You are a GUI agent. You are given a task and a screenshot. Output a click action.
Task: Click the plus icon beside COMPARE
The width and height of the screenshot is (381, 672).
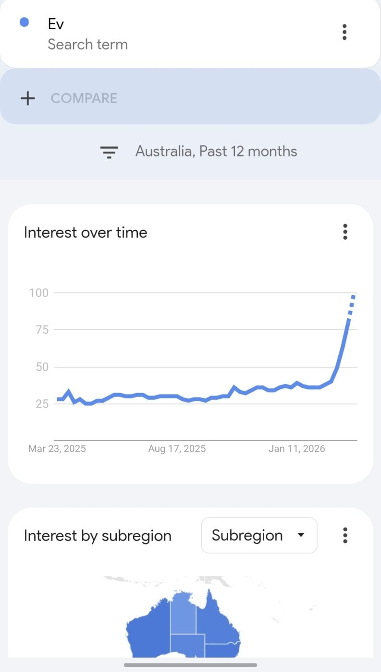click(x=28, y=98)
